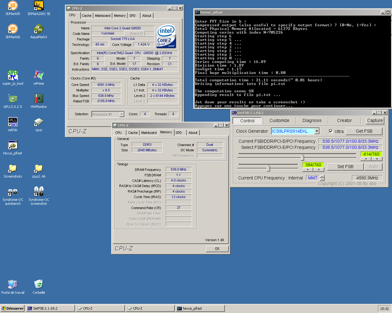Screen dimensions: 392x313
Task: Open the 3DMark05 desktop icon
Action: [13, 8]
